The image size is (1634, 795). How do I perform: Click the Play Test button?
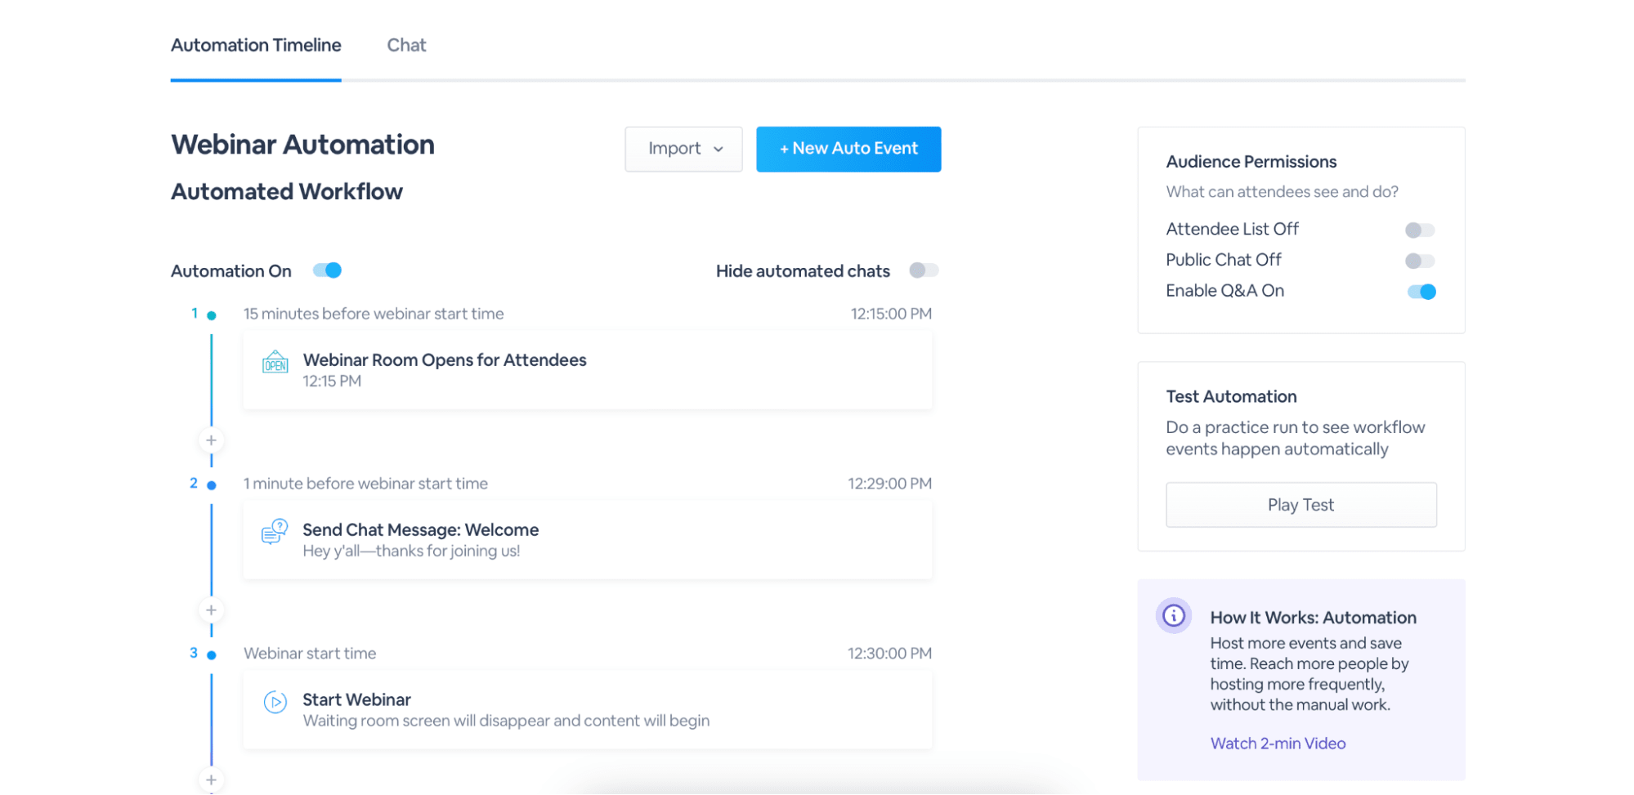pyautogui.click(x=1300, y=504)
